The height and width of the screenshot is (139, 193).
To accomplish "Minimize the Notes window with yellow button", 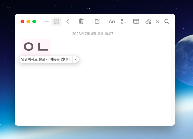I will [x=28, y=21].
